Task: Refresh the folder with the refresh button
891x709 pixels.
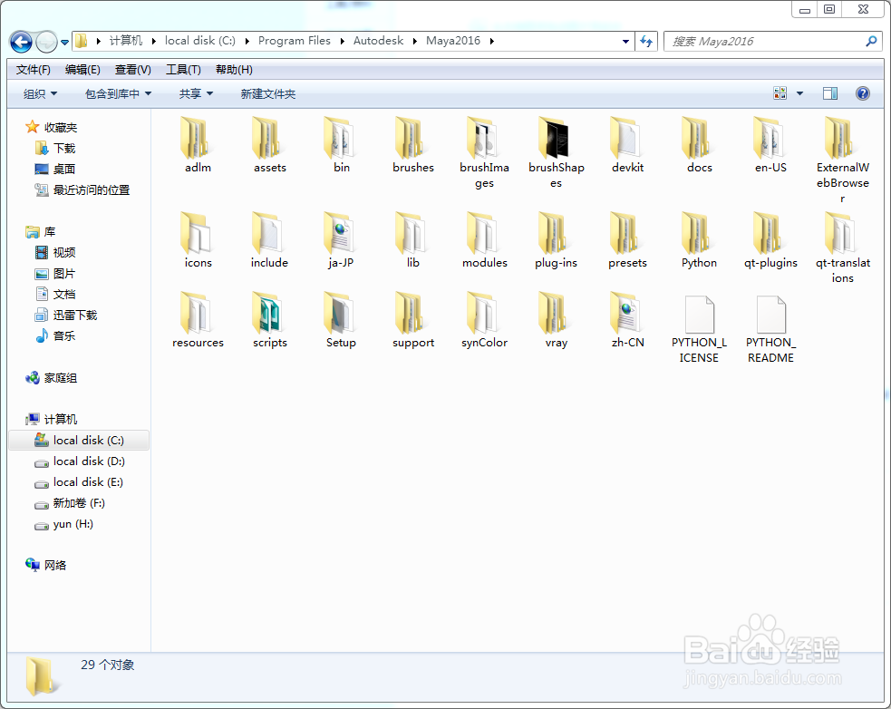Action: pyautogui.click(x=646, y=41)
